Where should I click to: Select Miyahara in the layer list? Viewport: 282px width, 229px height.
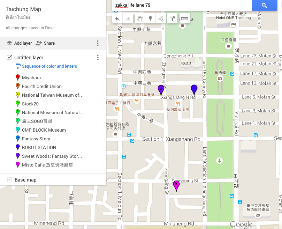coord(31,77)
